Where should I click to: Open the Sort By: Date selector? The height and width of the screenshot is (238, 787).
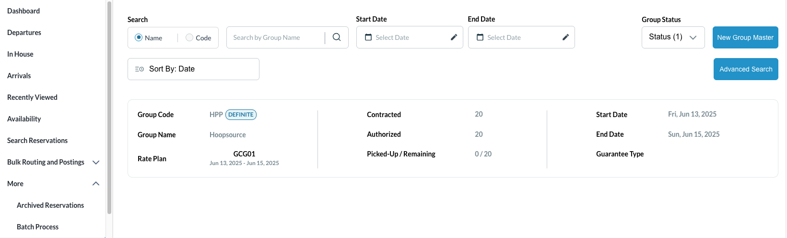click(193, 69)
